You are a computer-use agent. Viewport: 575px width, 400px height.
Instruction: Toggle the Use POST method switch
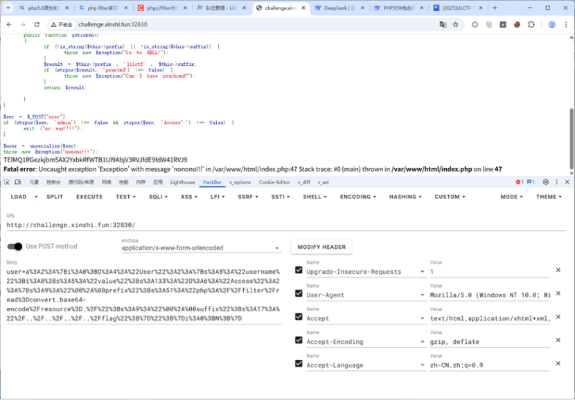(15, 246)
